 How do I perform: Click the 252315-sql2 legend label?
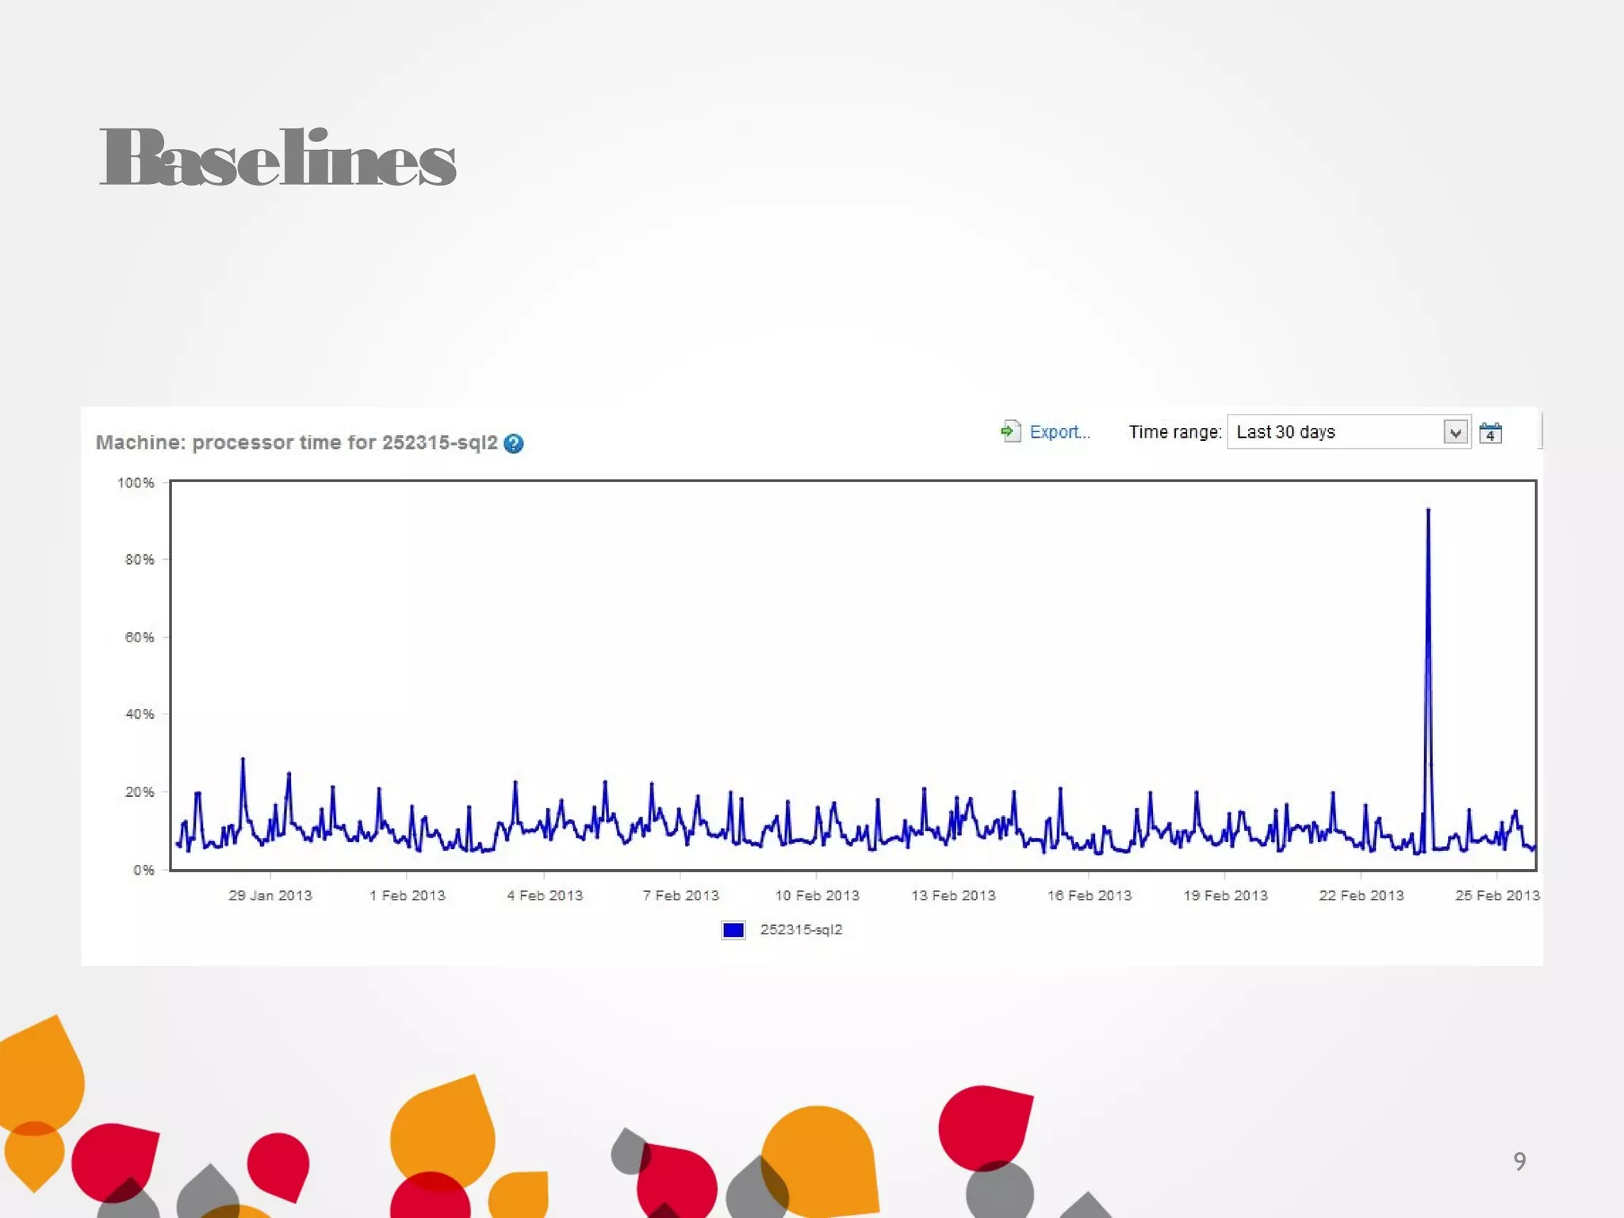[x=801, y=929]
